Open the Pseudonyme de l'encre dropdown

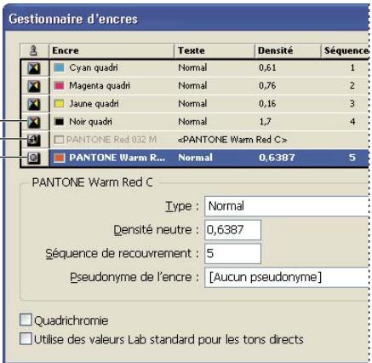(x=287, y=277)
